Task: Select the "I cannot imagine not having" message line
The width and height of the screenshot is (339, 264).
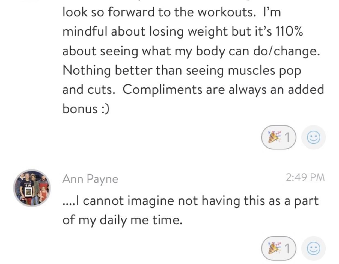Action: tap(191, 201)
